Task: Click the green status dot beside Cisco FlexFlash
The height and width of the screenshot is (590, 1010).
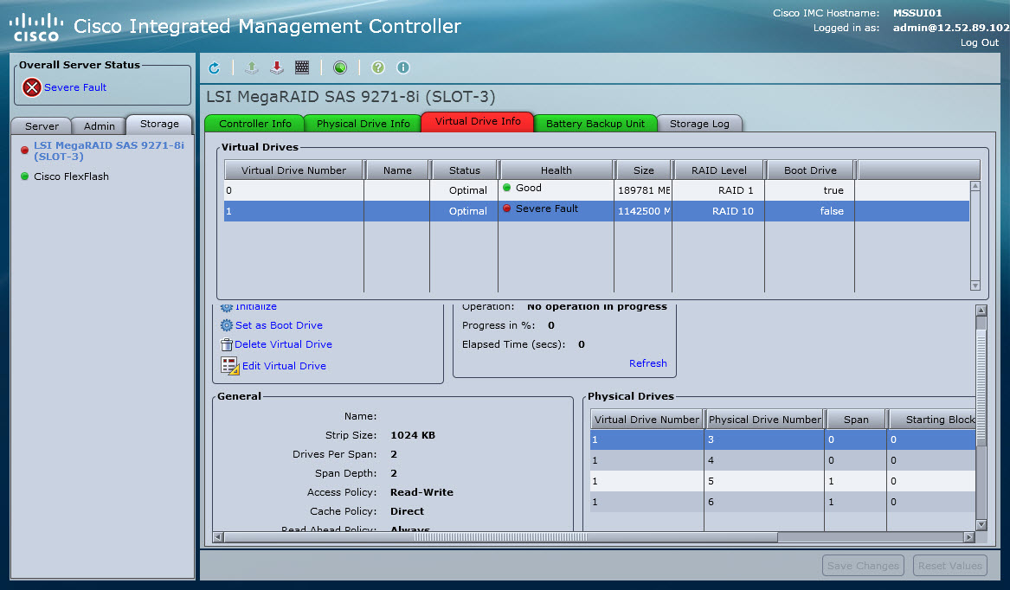Action: click(x=24, y=176)
